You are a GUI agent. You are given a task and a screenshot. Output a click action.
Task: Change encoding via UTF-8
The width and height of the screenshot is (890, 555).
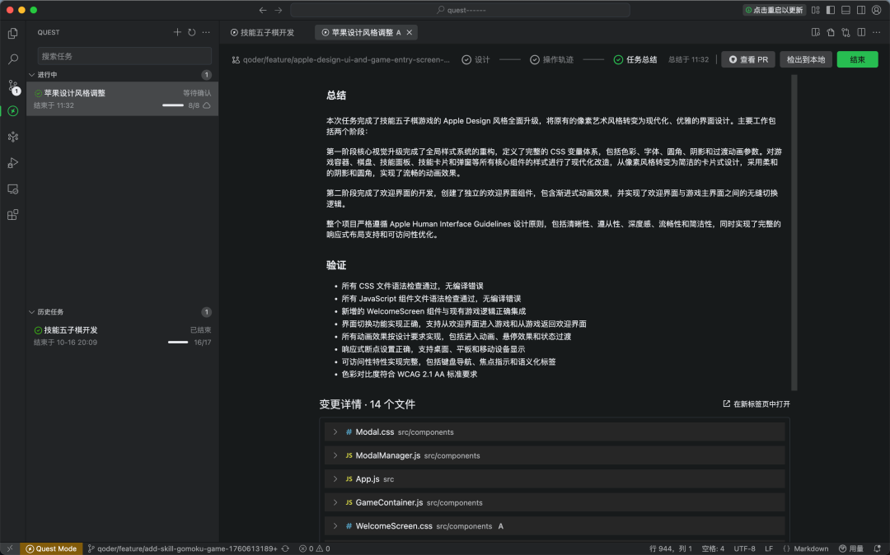(744, 548)
